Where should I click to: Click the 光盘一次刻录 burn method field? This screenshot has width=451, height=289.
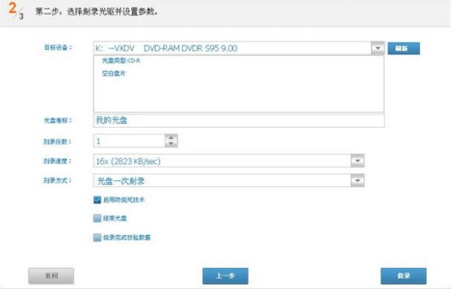click(222, 180)
